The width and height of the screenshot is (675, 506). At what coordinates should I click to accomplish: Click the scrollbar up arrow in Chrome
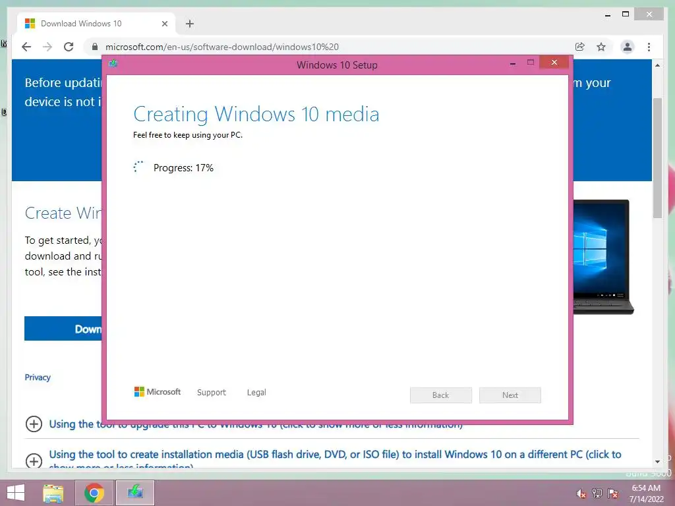pyautogui.click(x=657, y=65)
